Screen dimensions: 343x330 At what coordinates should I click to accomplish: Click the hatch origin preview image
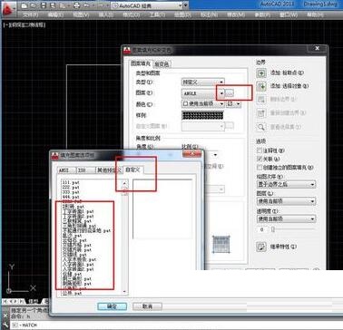pos(221,244)
